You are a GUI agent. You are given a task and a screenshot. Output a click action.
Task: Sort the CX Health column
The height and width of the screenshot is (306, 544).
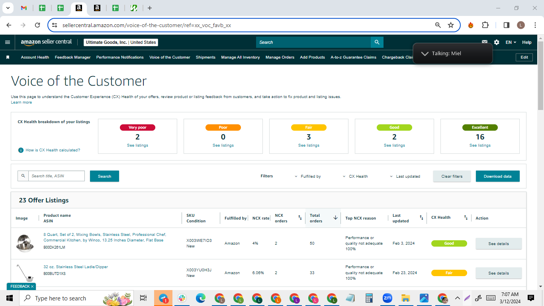click(x=466, y=218)
